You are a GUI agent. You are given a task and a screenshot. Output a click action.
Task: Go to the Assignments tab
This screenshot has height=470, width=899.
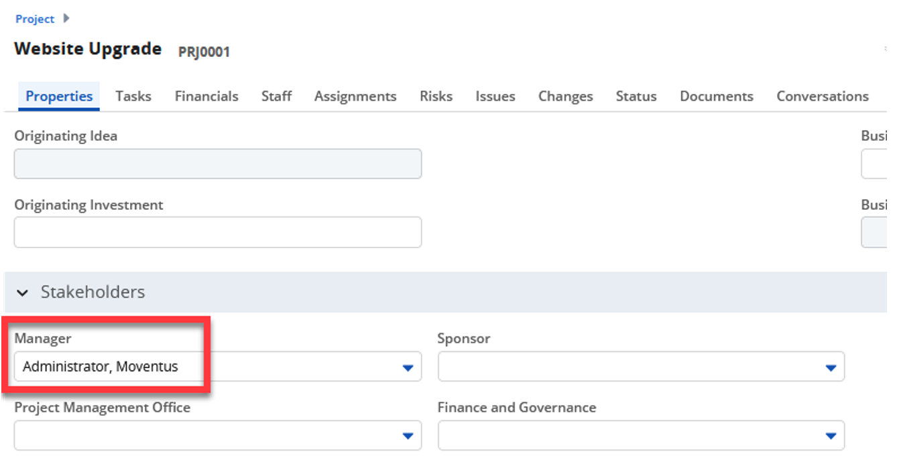click(355, 96)
